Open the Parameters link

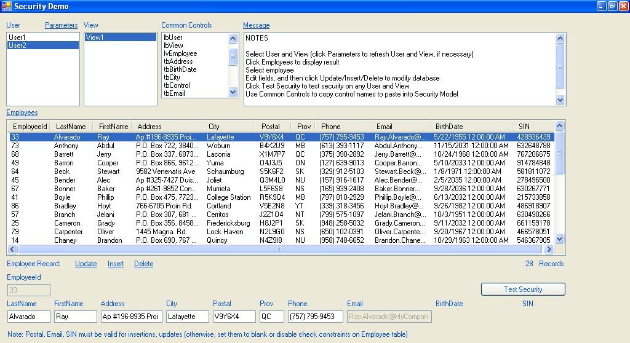(x=61, y=25)
